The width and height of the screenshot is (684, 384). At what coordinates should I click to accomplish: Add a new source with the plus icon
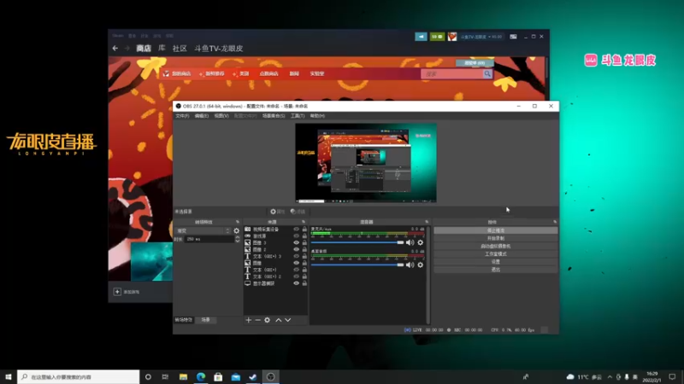point(248,320)
